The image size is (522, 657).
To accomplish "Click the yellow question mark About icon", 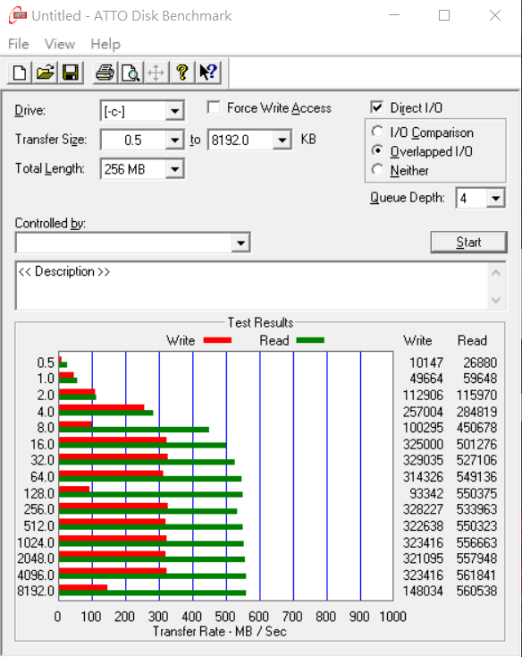I will coord(182,73).
